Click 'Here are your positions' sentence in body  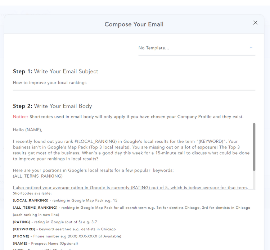click(93, 171)
